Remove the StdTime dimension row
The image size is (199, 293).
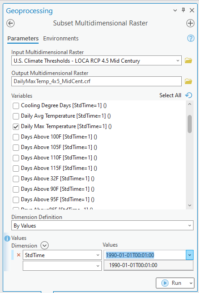[19, 255]
